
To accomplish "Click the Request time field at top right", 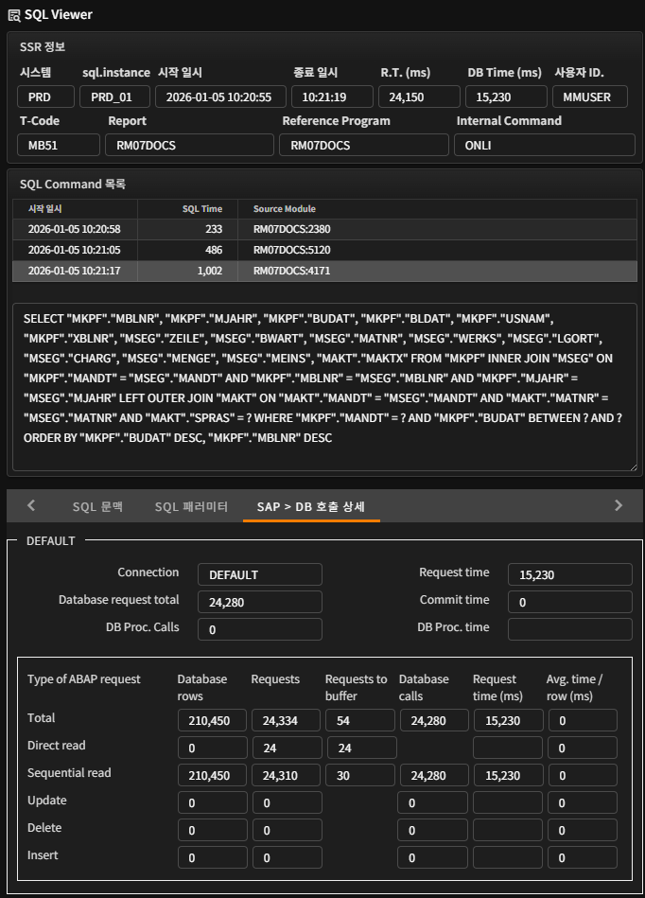I will coord(570,574).
